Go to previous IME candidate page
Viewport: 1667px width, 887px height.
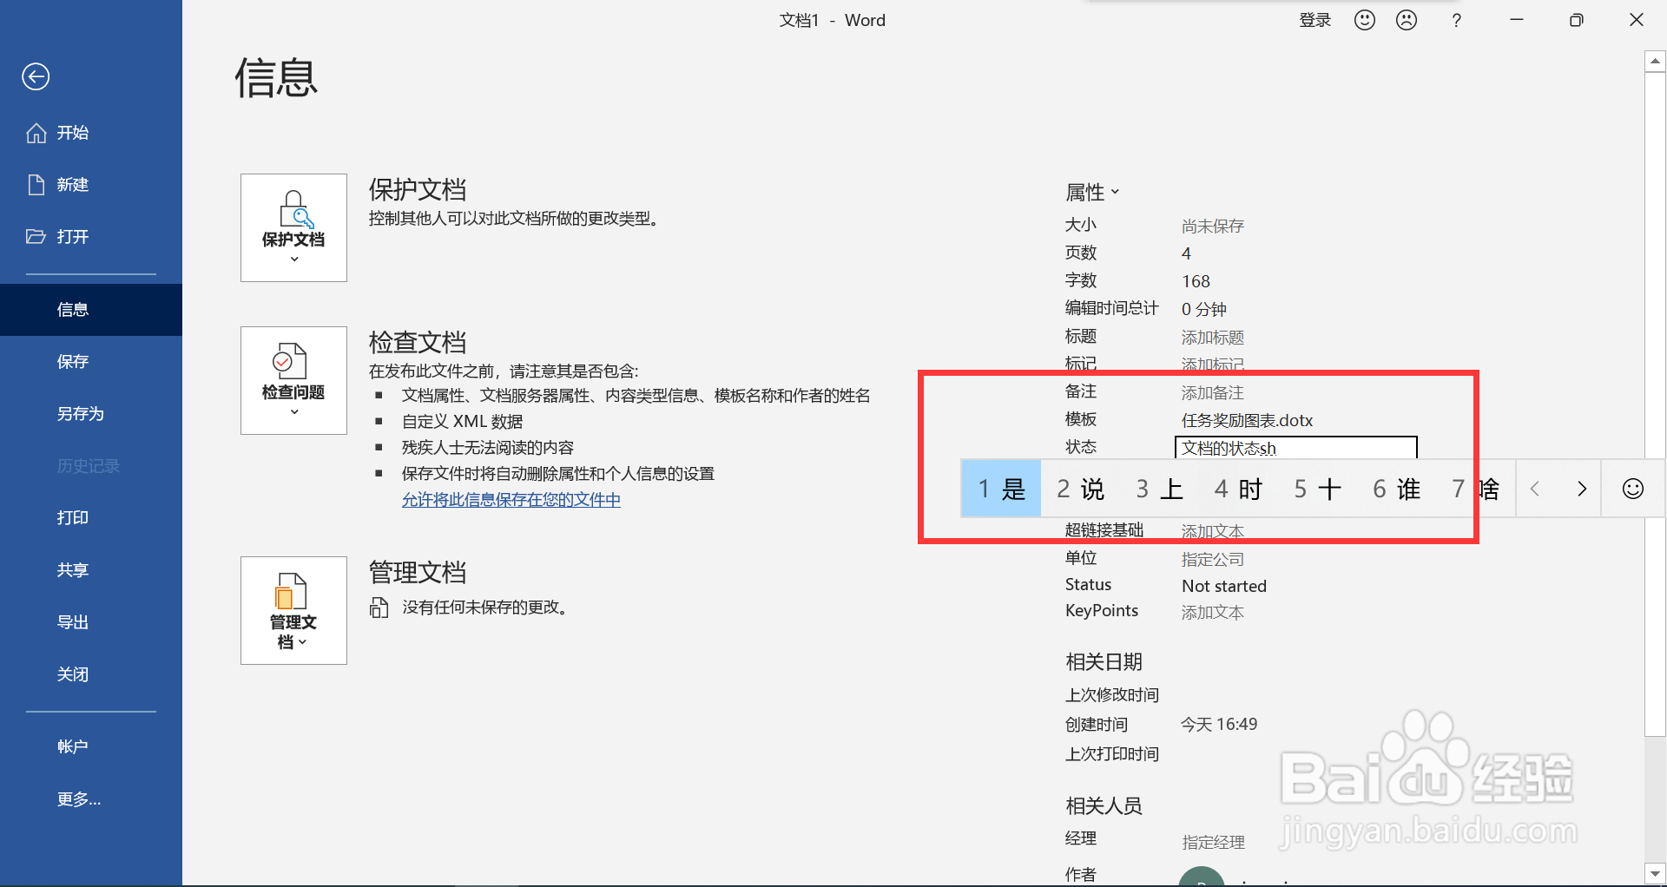(x=1535, y=489)
